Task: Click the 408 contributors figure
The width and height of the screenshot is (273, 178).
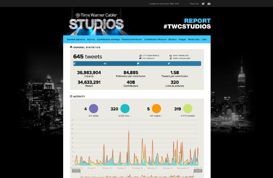Action: tap(131, 82)
